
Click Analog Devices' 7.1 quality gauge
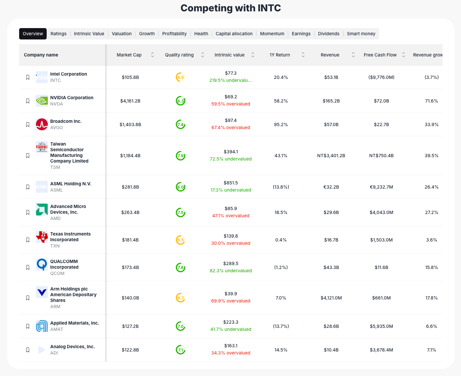[x=181, y=350]
